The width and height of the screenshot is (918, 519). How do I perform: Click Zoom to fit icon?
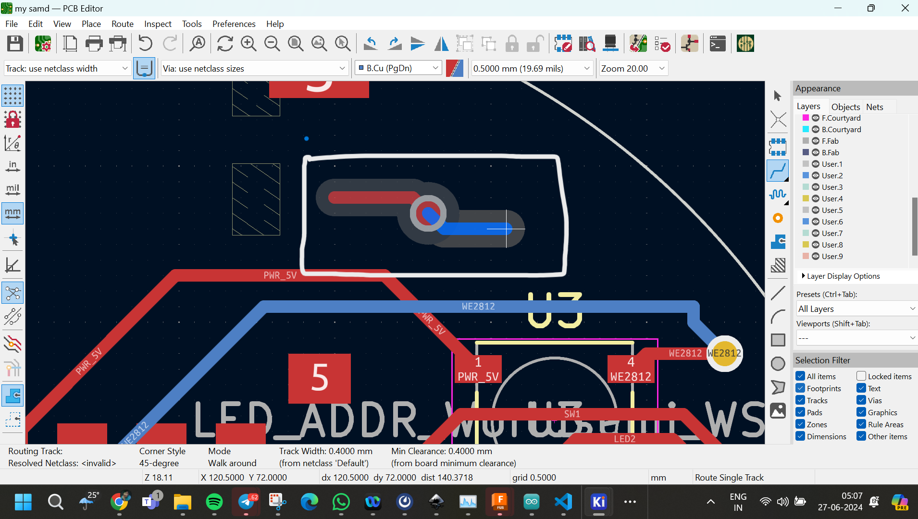[296, 44]
